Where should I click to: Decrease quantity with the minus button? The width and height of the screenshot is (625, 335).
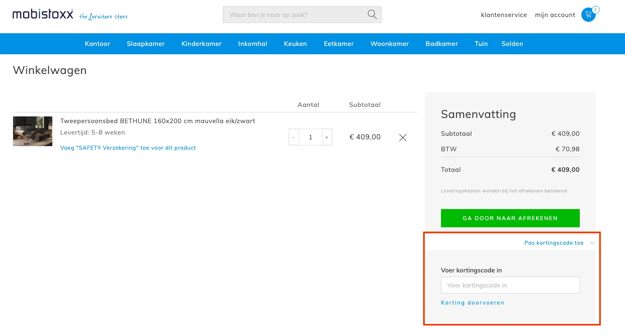pos(293,137)
